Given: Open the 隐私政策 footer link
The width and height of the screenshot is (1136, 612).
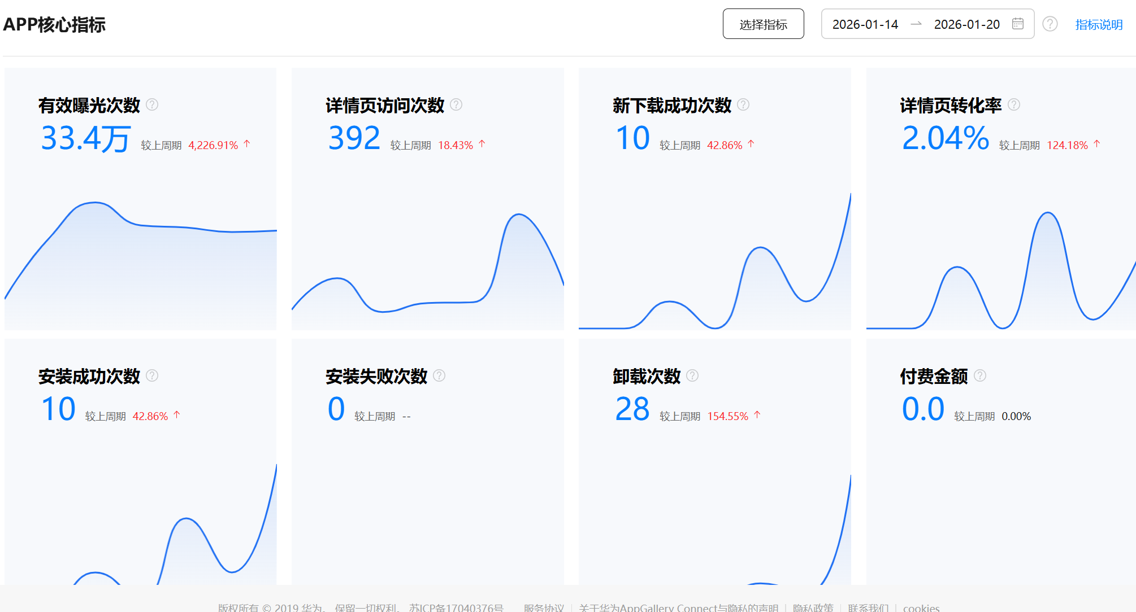Looking at the screenshot, I should pos(813,607).
